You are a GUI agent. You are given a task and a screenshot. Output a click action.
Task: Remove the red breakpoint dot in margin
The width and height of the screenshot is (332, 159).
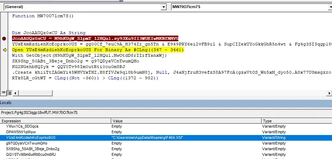click(4, 39)
